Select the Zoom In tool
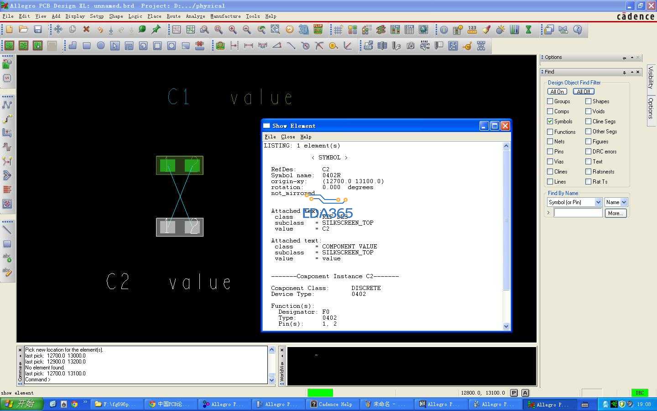The height and width of the screenshot is (411, 657). (233, 30)
